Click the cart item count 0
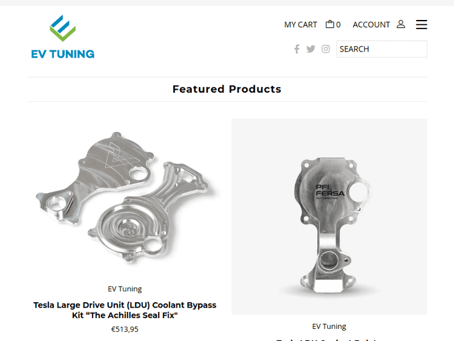454x341 pixels. (338, 25)
